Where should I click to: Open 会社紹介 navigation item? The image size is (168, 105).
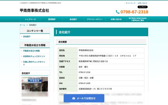pyautogui.click(x=73, y=19)
